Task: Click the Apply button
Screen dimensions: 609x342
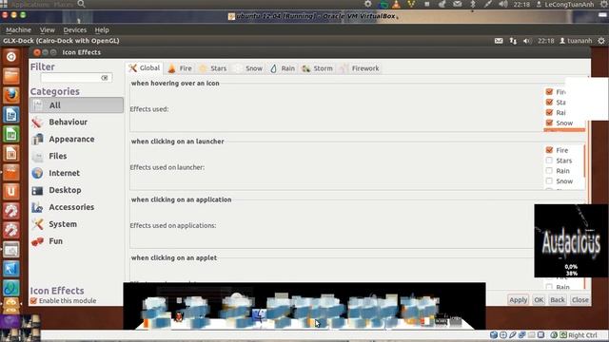Action: [x=518, y=300]
